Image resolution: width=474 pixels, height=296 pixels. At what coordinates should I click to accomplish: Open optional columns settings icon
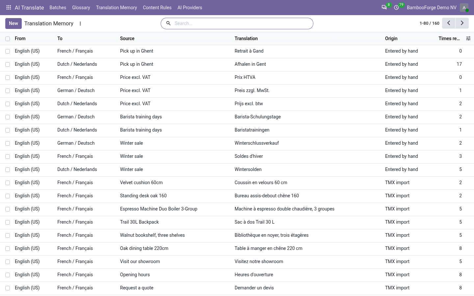[x=468, y=38]
